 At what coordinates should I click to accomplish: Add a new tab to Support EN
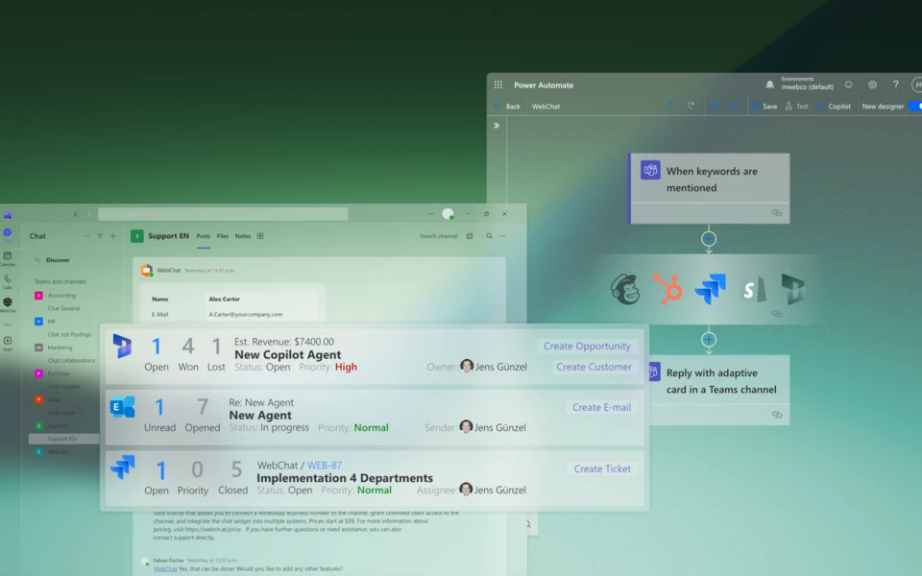coord(260,236)
